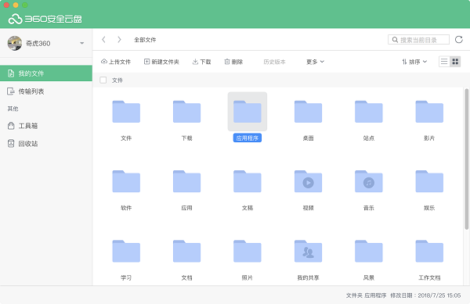This screenshot has width=470, height=304.
Task: Switch to list view
Action: click(444, 62)
